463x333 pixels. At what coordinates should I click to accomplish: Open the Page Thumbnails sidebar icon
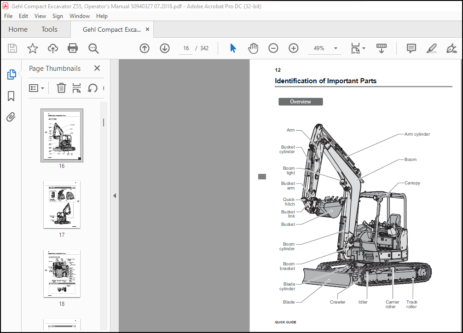[x=11, y=75]
